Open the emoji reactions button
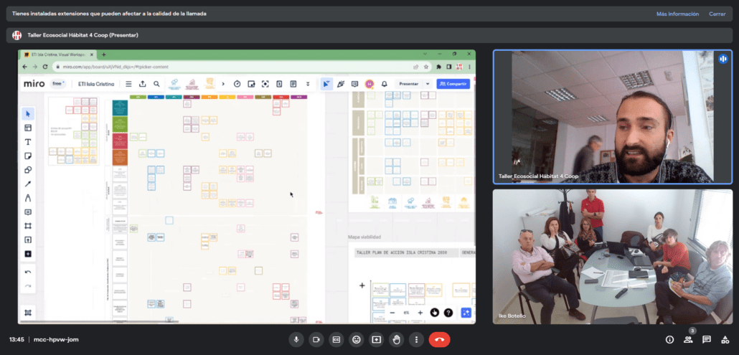 coord(356,339)
